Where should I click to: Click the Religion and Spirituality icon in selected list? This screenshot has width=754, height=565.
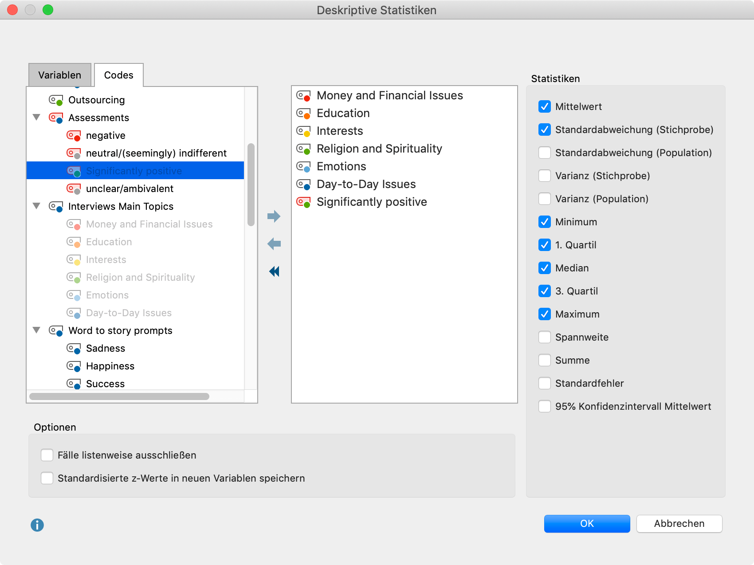(303, 149)
